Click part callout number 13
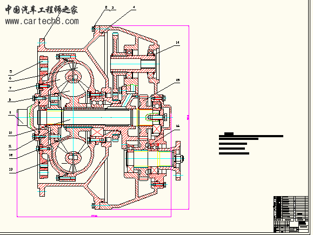Image resolution: width=313 pixels, height=235 pixels. click(x=11, y=170)
